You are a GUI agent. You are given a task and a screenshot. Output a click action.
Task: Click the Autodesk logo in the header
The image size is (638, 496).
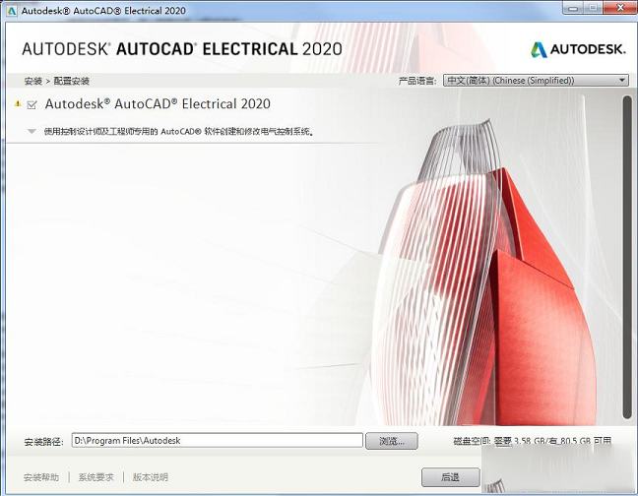click(x=579, y=49)
